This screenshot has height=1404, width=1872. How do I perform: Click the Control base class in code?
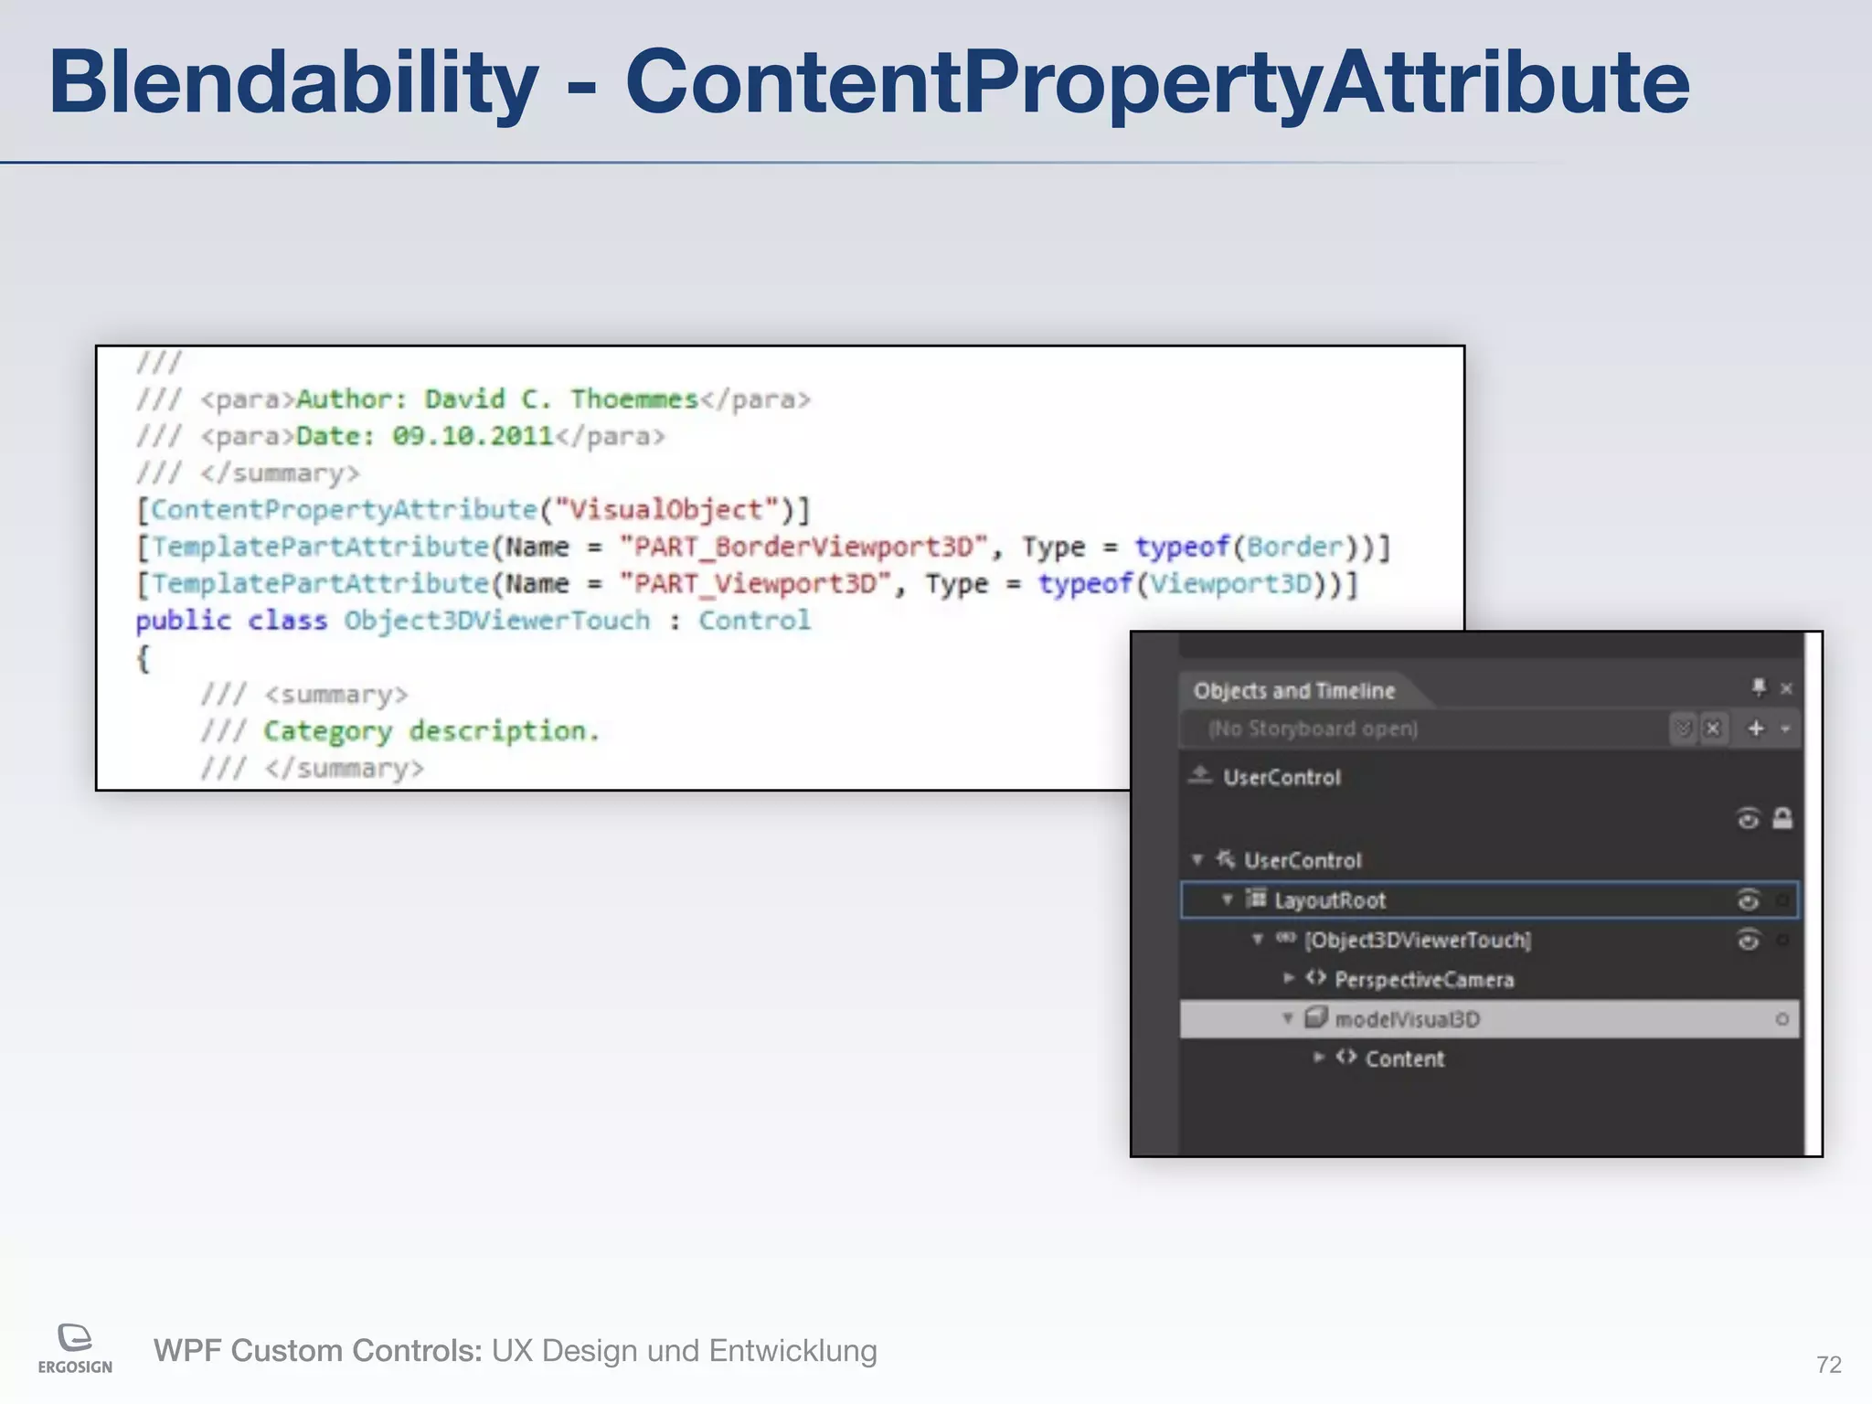pyautogui.click(x=754, y=621)
